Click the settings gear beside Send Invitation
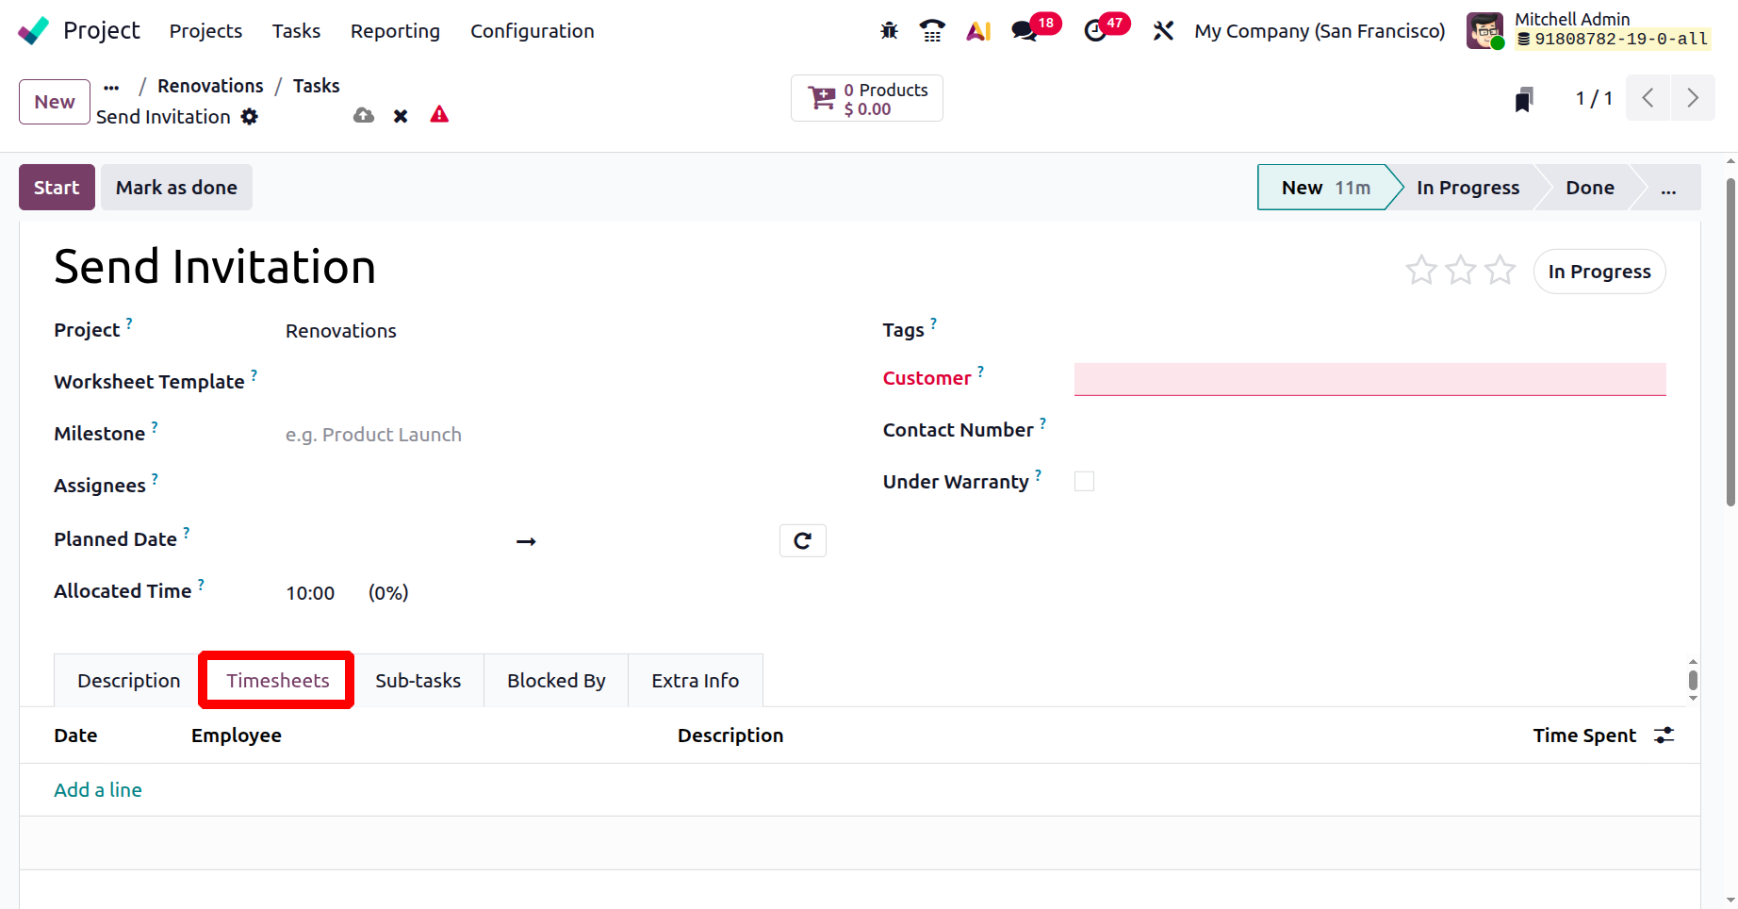Image resolution: width=1738 pixels, height=909 pixels. coord(250,117)
